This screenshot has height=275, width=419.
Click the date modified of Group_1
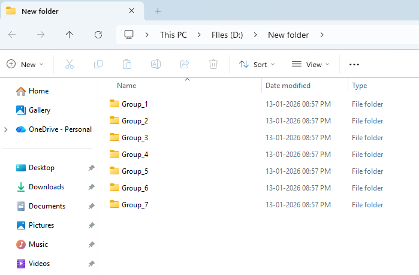tap(298, 104)
